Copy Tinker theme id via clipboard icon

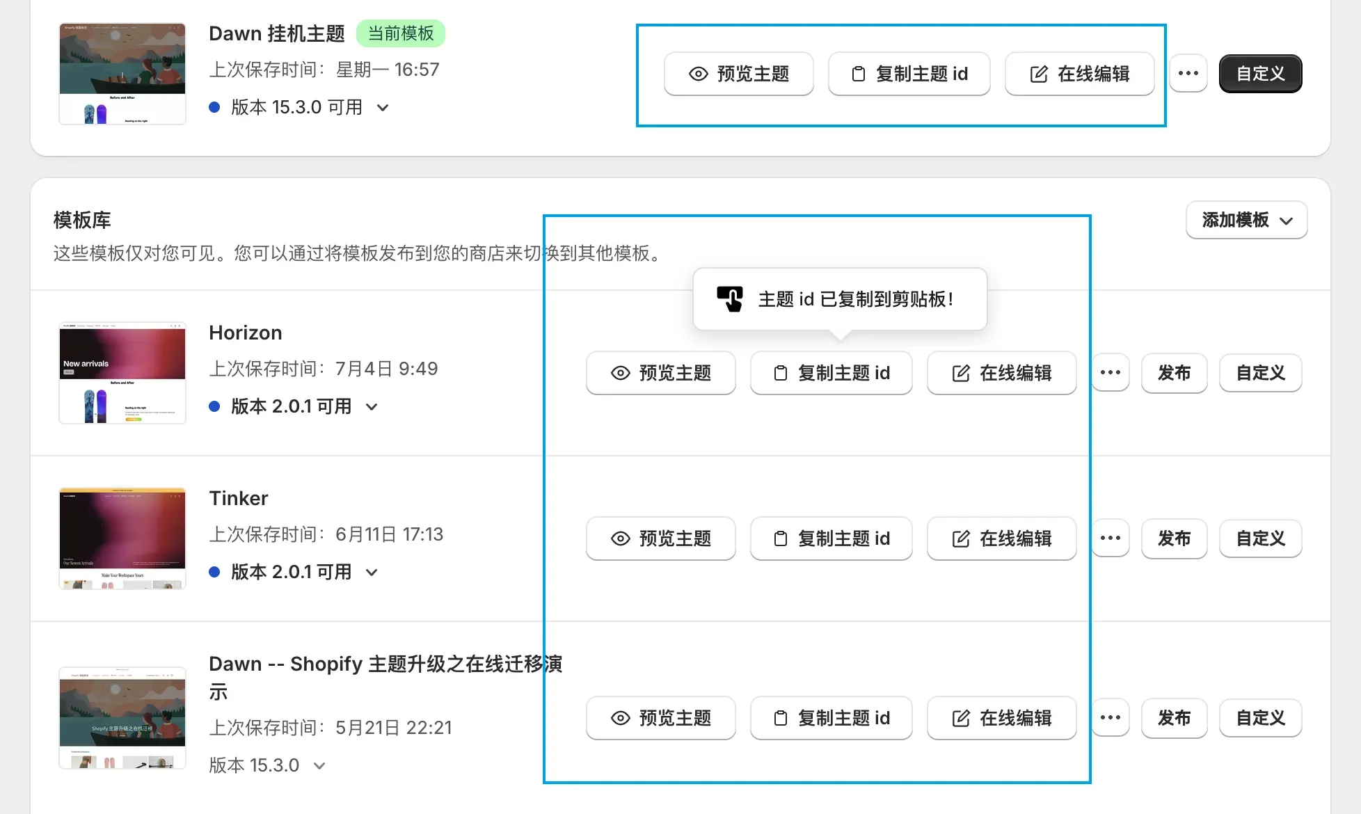pyautogui.click(x=830, y=538)
